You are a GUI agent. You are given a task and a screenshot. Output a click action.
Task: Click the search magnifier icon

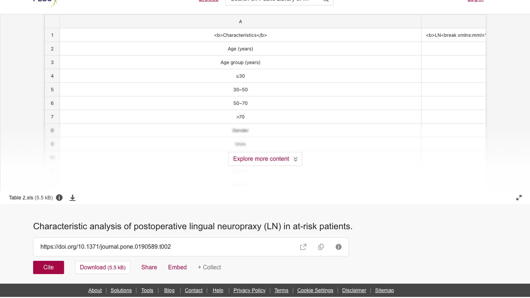(326, 1)
